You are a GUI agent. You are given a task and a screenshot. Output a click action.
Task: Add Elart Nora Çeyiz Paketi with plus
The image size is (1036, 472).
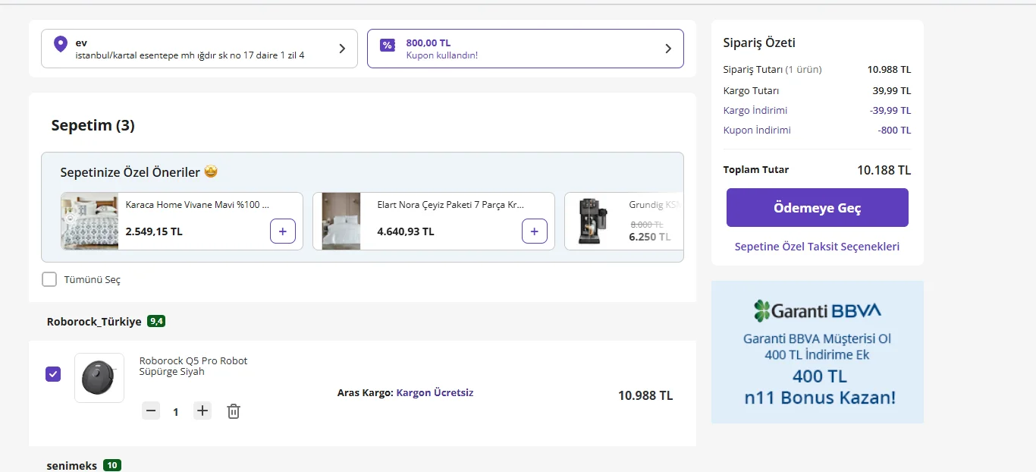click(534, 231)
